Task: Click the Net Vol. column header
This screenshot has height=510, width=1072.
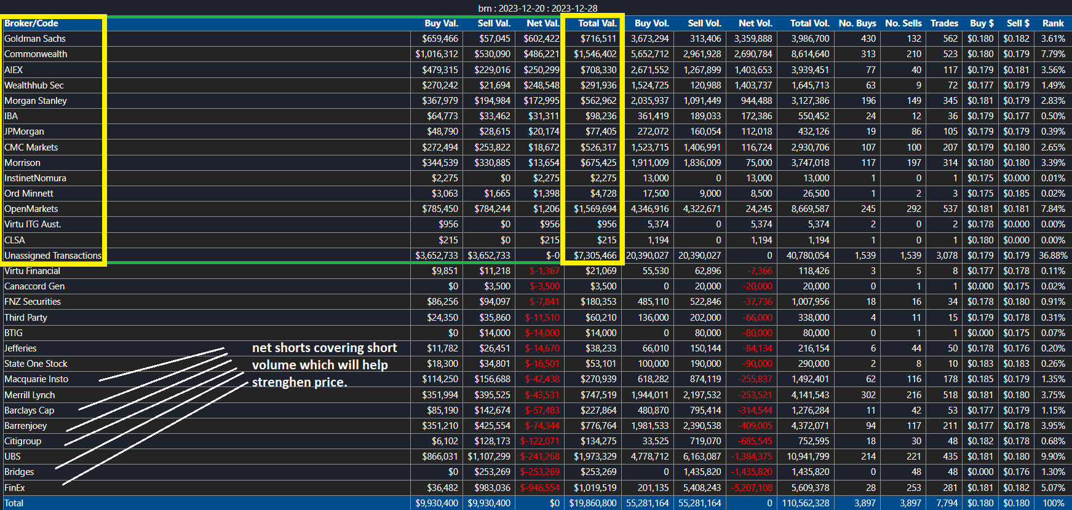Action: [x=755, y=23]
